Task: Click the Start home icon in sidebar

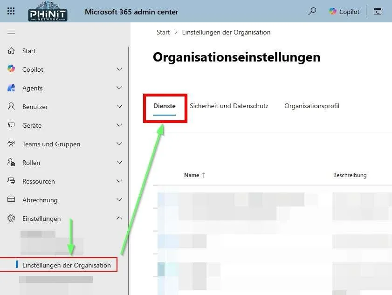Action: point(12,51)
